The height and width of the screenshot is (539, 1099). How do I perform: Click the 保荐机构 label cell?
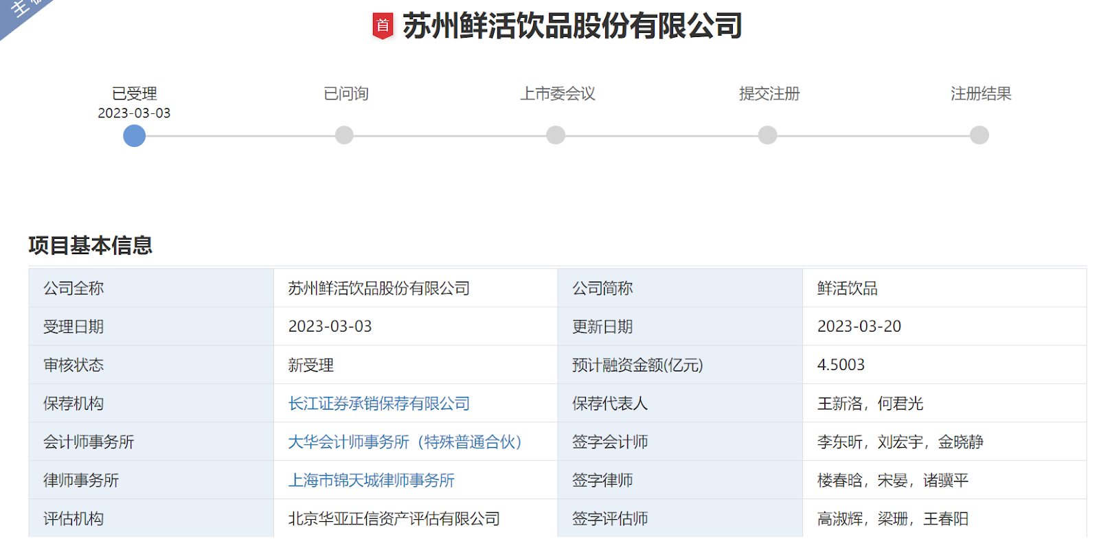pyautogui.click(x=151, y=404)
